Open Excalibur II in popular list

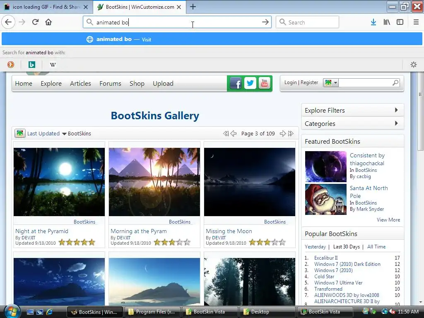(x=325, y=258)
